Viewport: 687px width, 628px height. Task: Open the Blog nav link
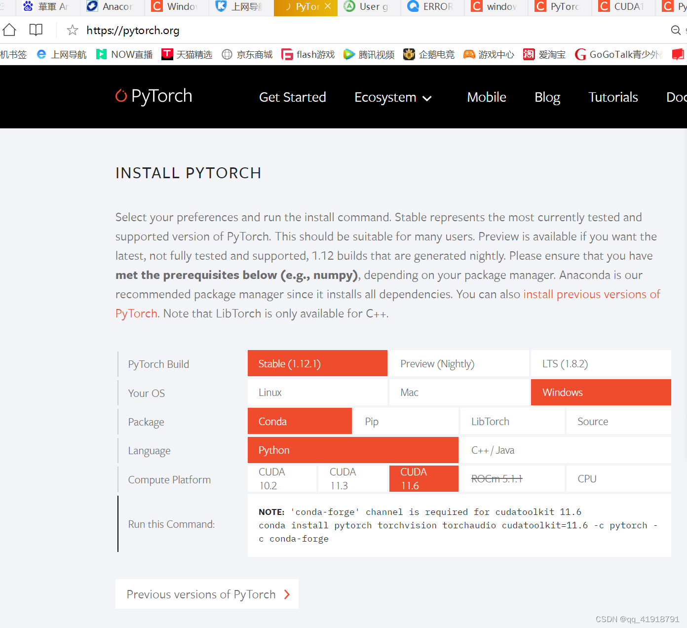coord(547,97)
